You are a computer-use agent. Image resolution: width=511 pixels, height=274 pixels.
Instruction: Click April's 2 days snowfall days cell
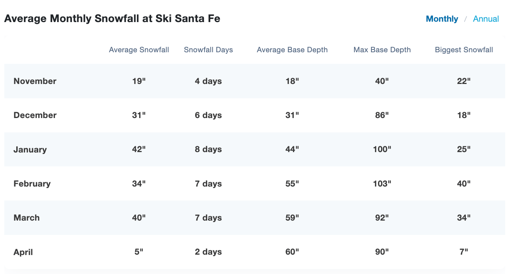coord(208,252)
